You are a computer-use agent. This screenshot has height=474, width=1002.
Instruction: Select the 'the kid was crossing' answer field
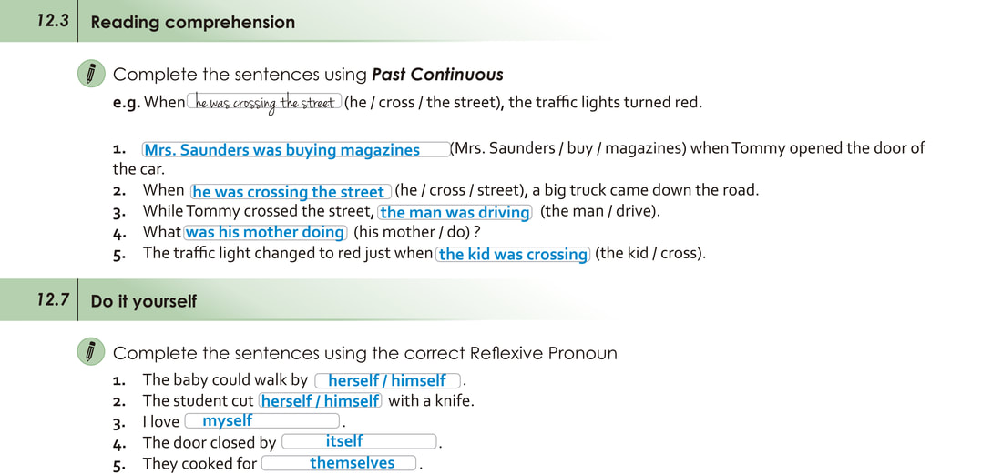(513, 254)
